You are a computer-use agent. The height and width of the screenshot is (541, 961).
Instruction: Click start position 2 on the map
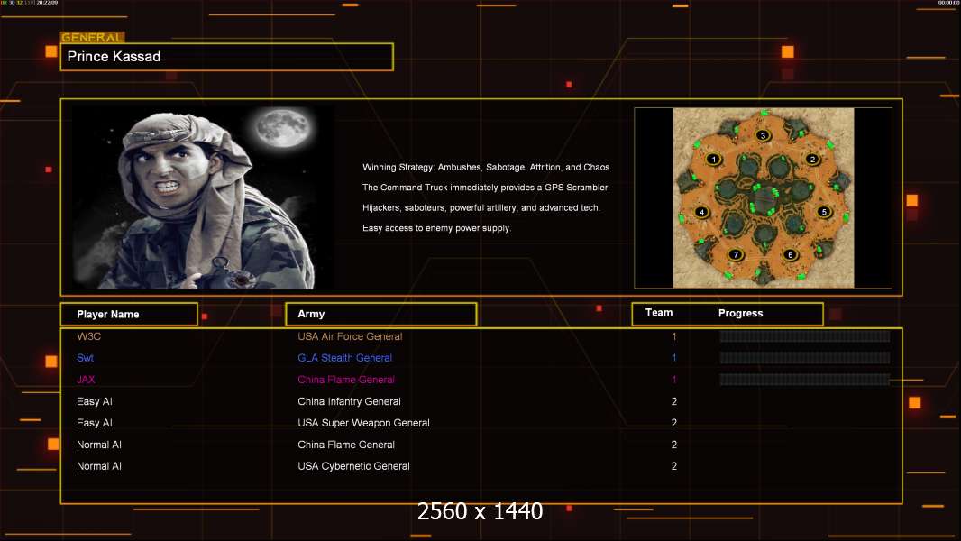point(812,160)
